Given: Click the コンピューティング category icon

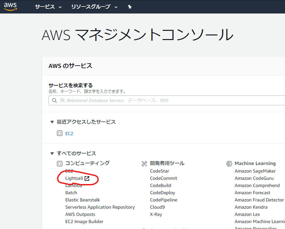Looking at the screenshot, I should [x=59, y=163].
